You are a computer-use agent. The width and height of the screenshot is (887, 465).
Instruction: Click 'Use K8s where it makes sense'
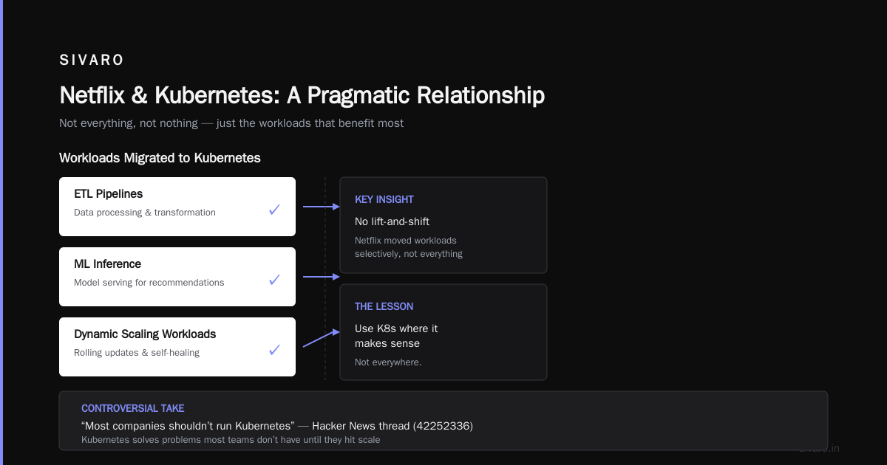[396, 336]
